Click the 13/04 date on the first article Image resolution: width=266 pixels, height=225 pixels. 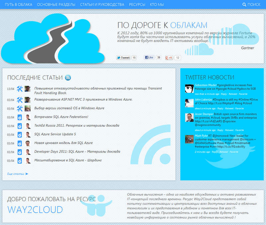tap(11, 89)
